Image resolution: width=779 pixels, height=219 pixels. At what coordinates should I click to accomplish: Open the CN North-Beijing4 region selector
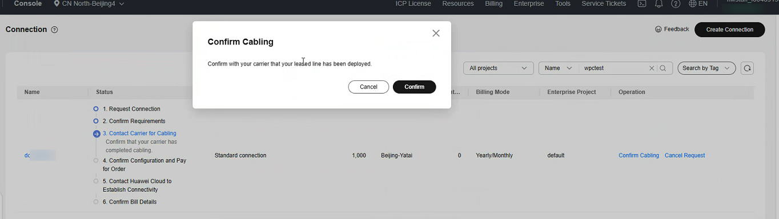tap(89, 3)
